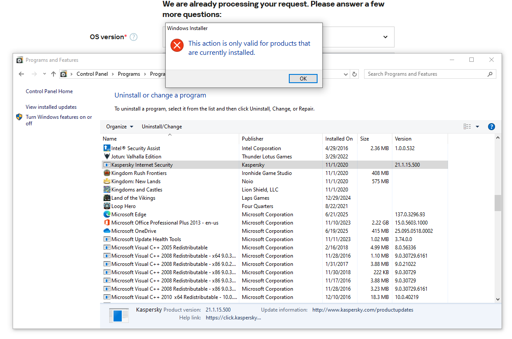Select Visual C++ 2008 x64 9.0.3 entry
This screenshot has height=339, width=512.
[174, 256]
